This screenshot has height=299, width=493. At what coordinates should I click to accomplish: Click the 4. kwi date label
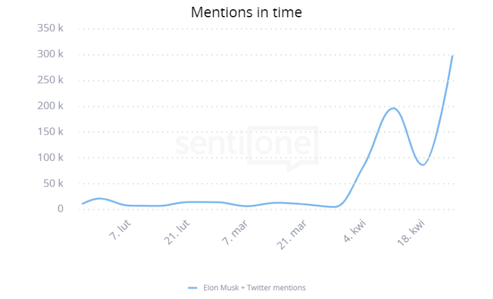(x=355, y=231)
